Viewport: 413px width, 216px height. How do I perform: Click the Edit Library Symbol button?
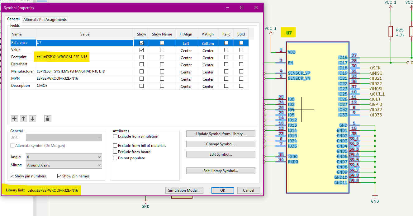[221, 171]
